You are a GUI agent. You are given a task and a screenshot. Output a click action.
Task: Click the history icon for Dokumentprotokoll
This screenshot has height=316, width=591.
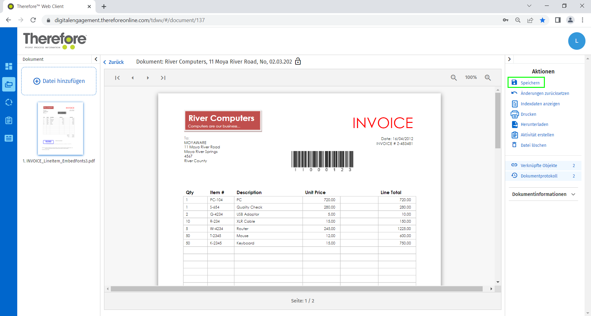point(514,176)
